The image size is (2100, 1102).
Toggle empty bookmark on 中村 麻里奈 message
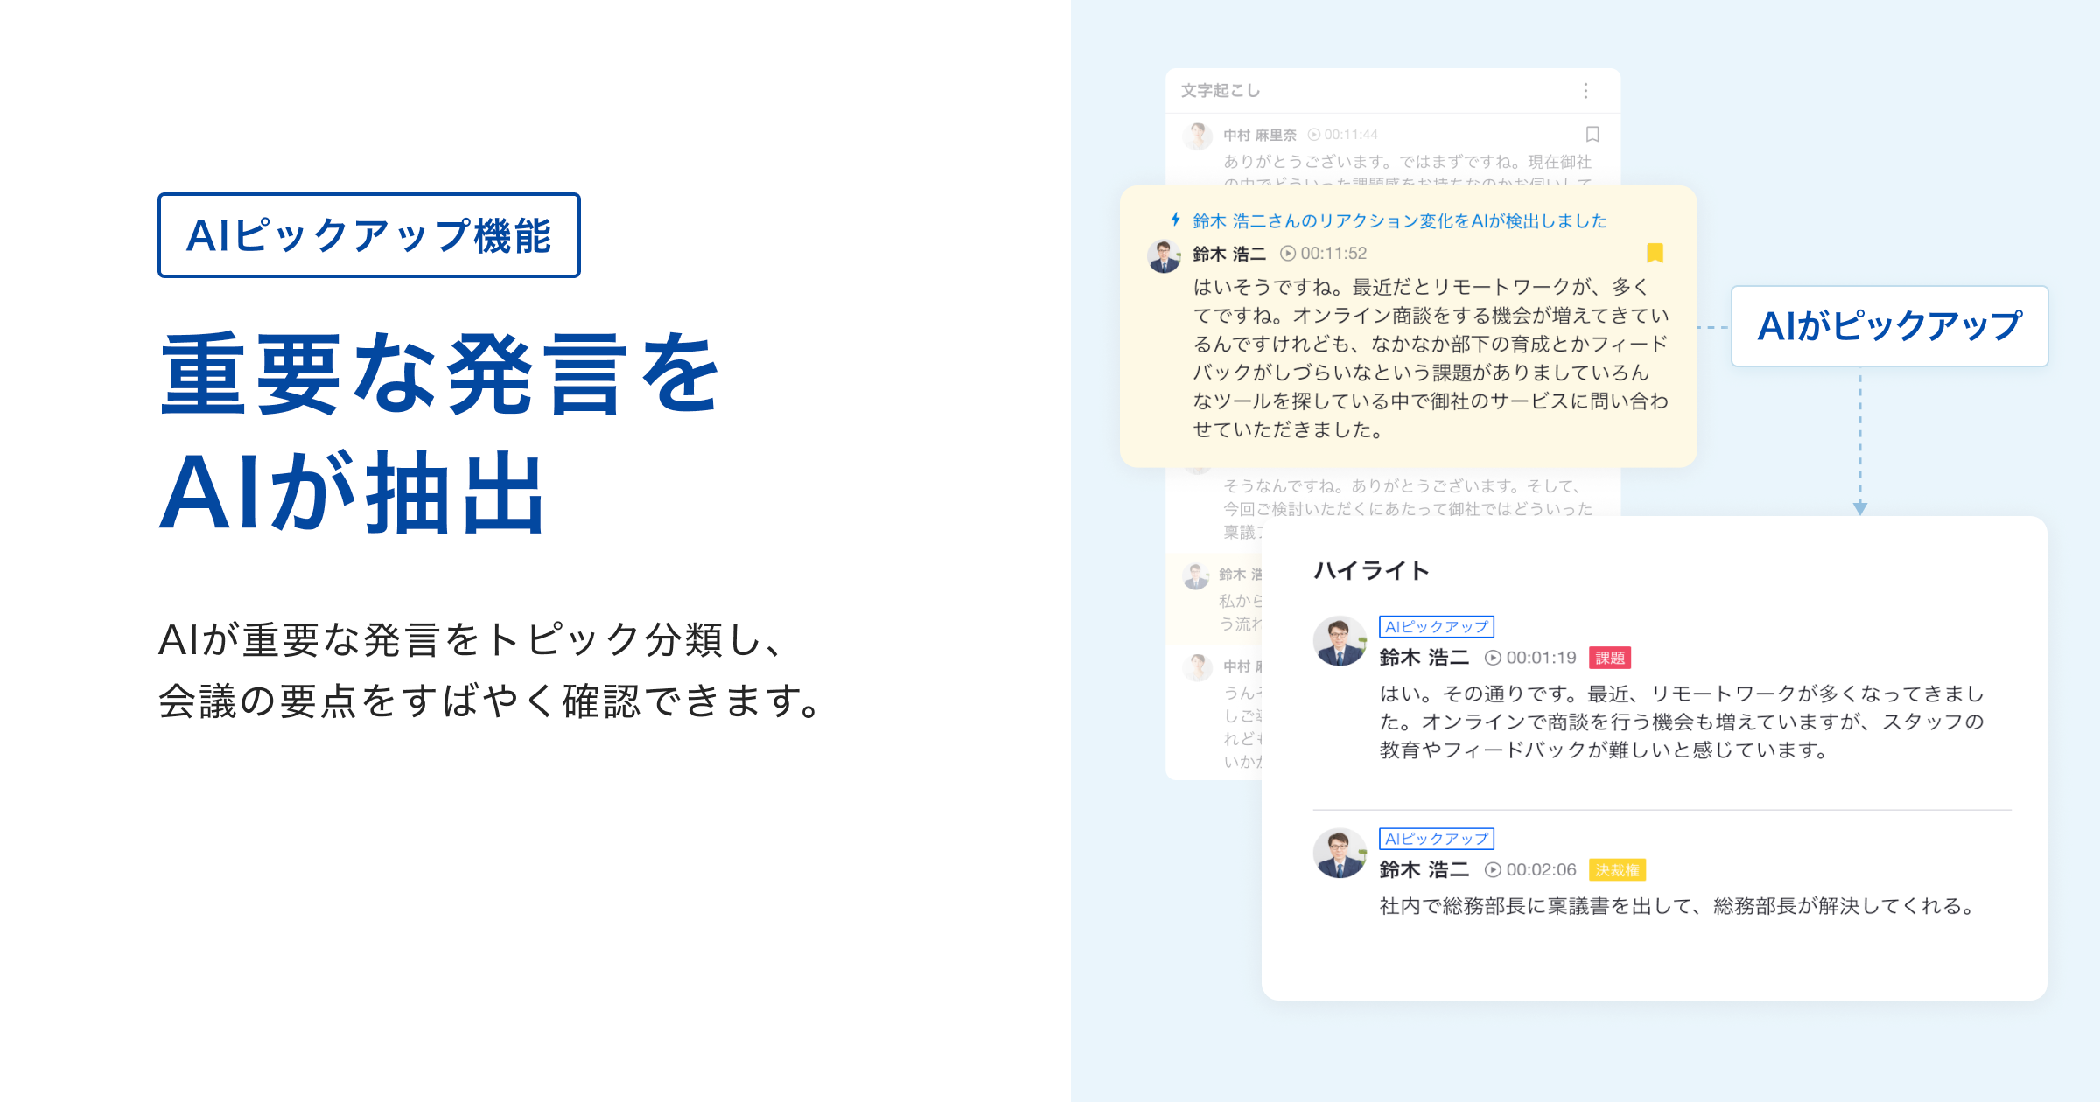tap(1592, 134)
